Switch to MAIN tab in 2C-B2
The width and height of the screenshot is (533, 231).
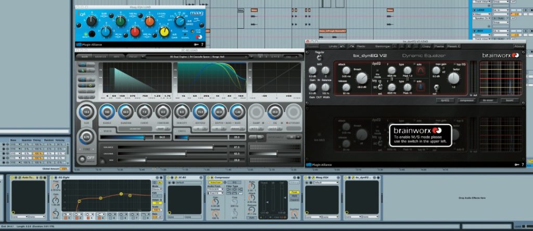pos(85,57)
